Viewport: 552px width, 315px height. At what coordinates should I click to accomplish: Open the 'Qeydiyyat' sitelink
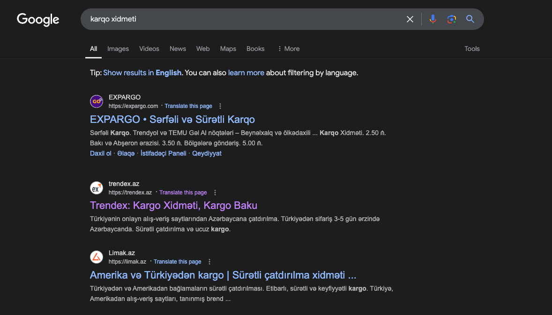click(x=207, y=153)
